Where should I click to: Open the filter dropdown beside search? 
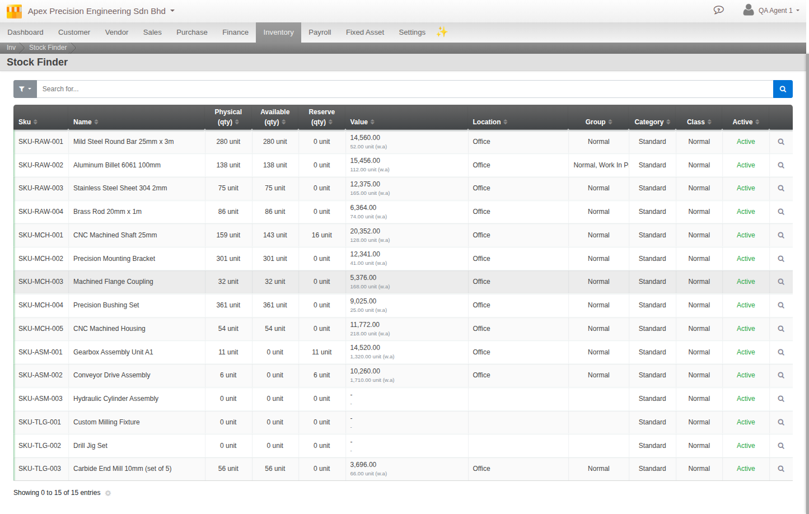tap(25, 89)
